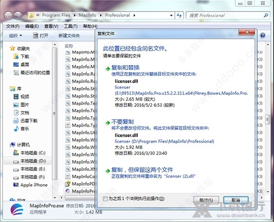The height and width of the screenshot is (222, 274).
Task: Expand the chevron after MapInfo in path
Action: click(101, 15)
